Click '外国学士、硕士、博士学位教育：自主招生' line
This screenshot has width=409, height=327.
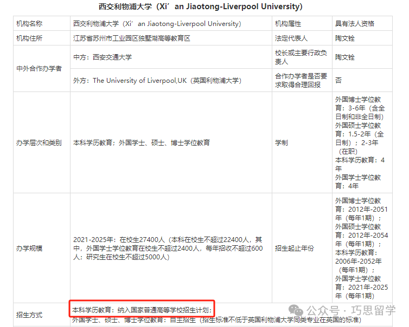tap(216, 320)
